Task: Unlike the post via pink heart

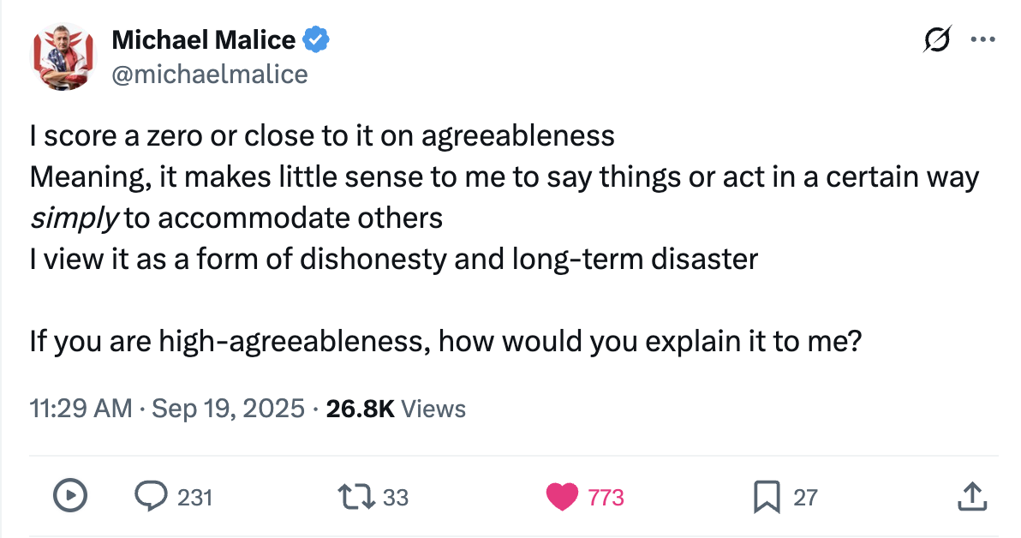Action: 562,496
